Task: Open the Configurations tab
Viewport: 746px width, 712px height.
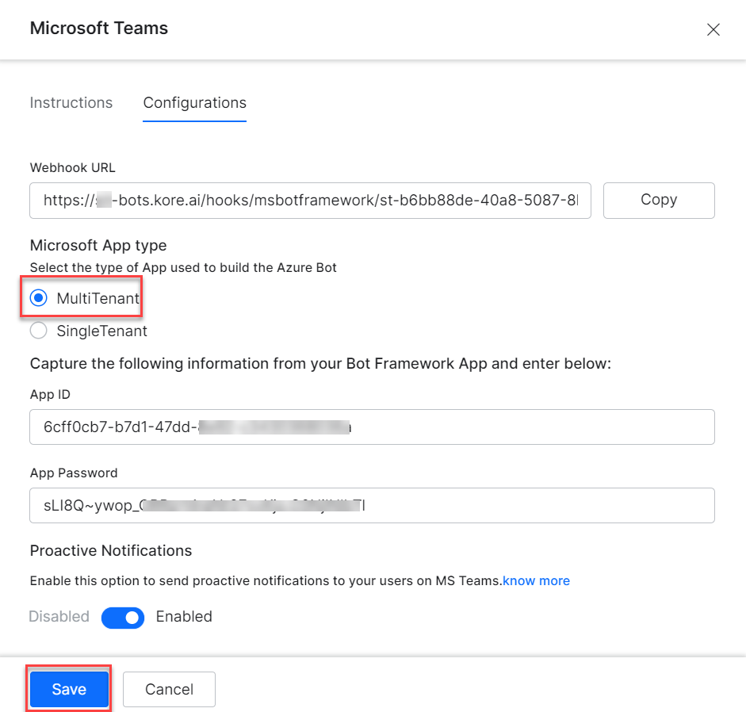Action: pos(194,103)
